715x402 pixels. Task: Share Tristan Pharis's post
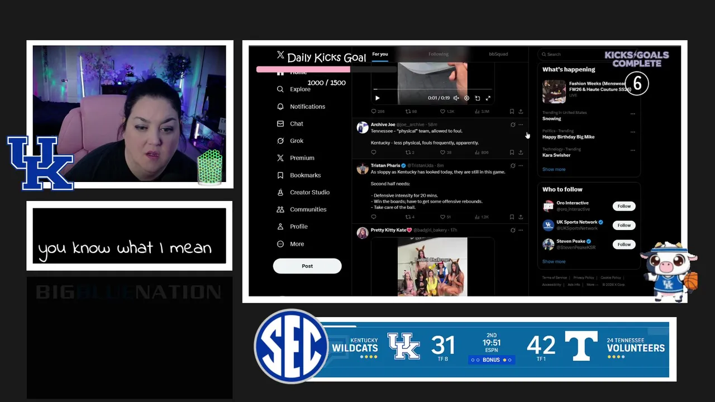[x=521, y=217]
